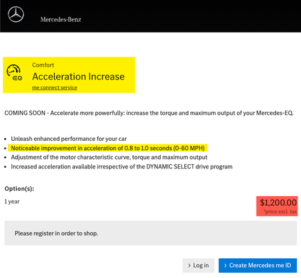Select the 1 year option

click(12, 202)
